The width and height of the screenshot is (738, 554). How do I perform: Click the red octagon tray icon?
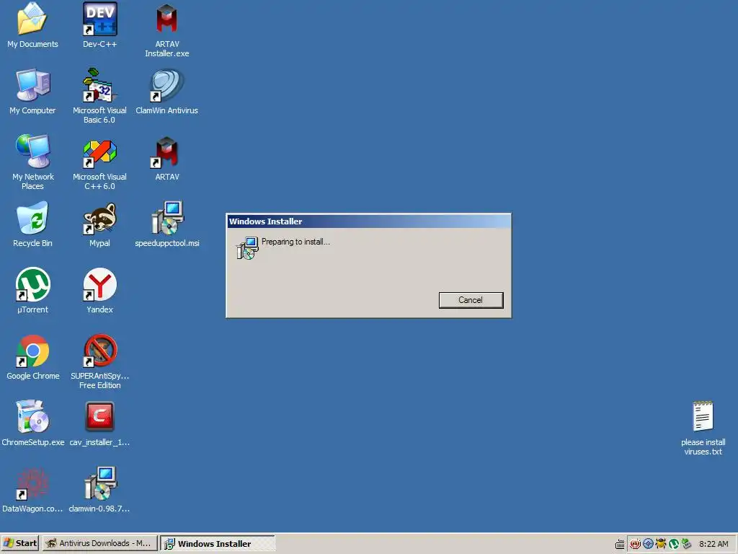635,544
